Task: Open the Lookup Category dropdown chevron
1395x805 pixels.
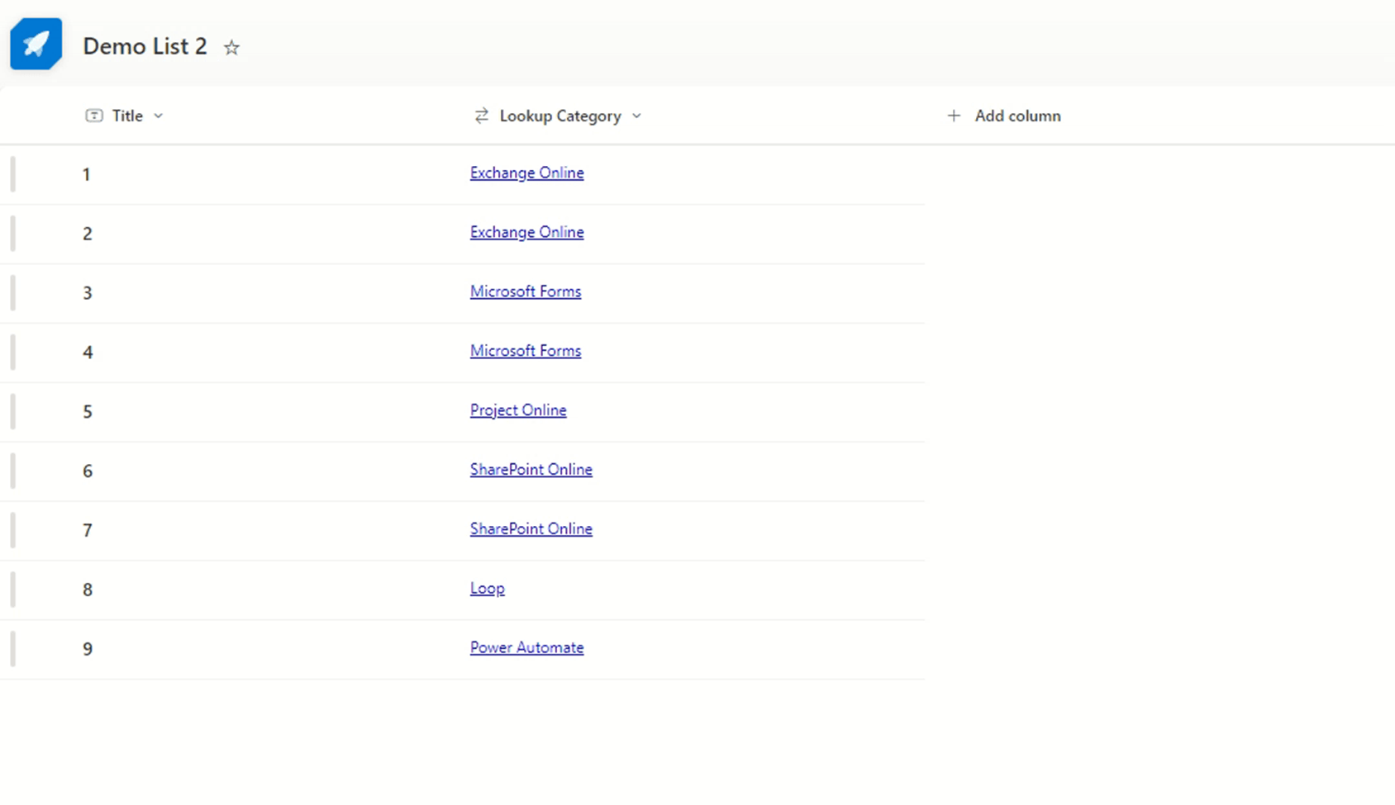Action: [x=636, y=116]
